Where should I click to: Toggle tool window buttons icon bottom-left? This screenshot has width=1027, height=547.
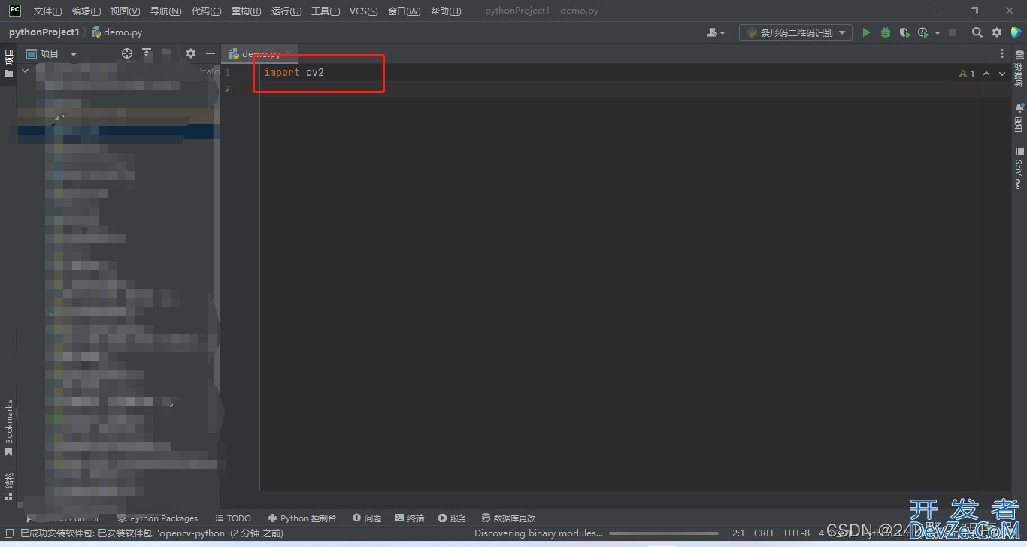pyautogui.click(x=8, y=533)
